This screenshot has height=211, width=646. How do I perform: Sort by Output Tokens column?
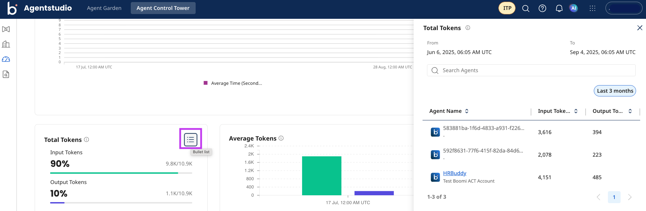click(630, 111)
